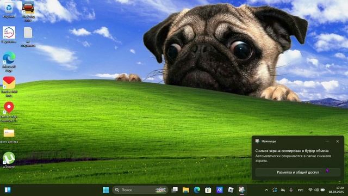
Task: Click the microphone tray icon
Action: [x=291, y=190]
